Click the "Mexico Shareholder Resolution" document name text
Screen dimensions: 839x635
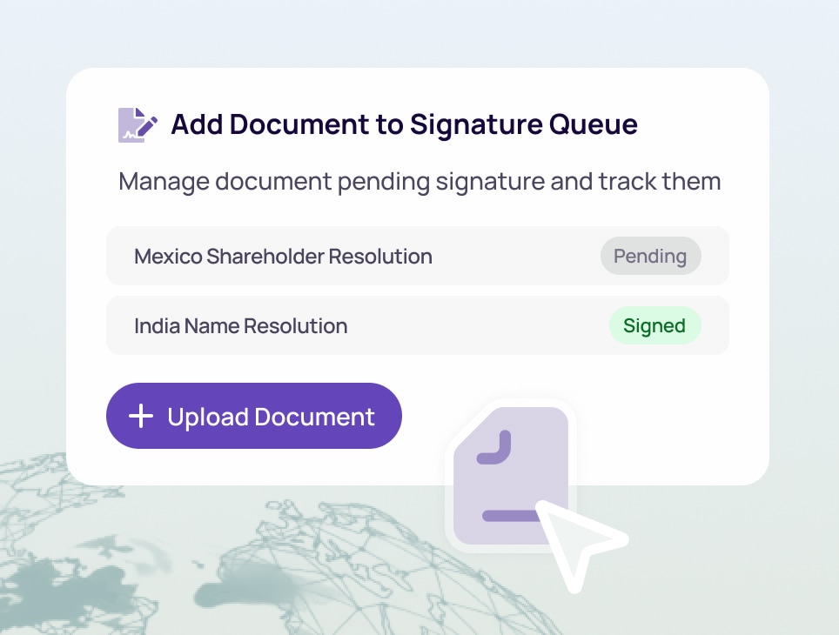283,257
